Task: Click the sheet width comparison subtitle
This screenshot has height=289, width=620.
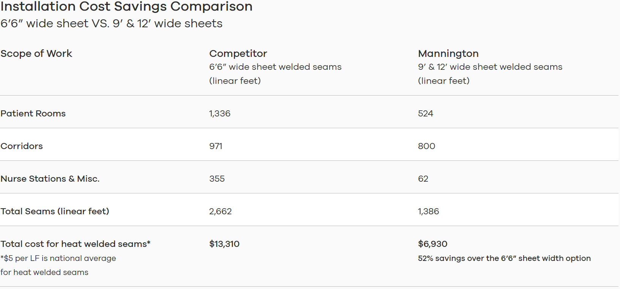Action: pyautogui.click(x=111, y=24)
